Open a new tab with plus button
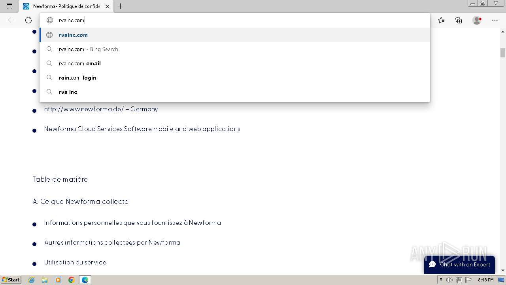Image resolution: width=506 pixels, height=285 pixels. pos(121,6)
